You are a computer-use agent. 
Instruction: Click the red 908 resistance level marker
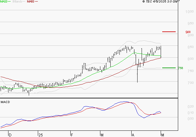(x=169, y=32)
